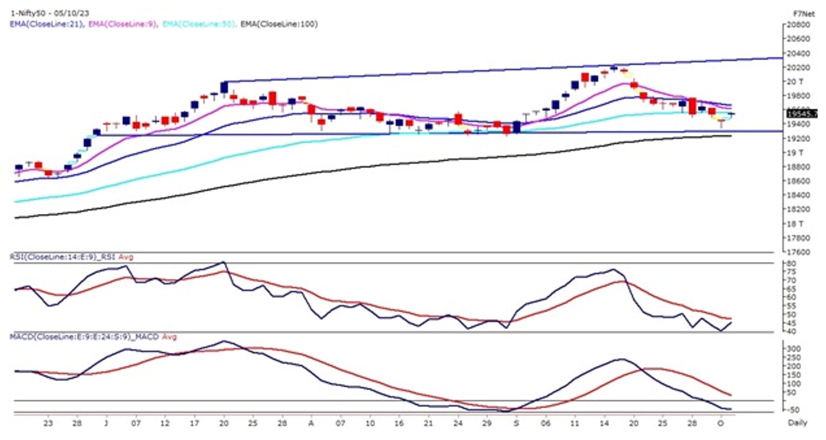Click the J month marker on date axis

(x=106, y=423)
